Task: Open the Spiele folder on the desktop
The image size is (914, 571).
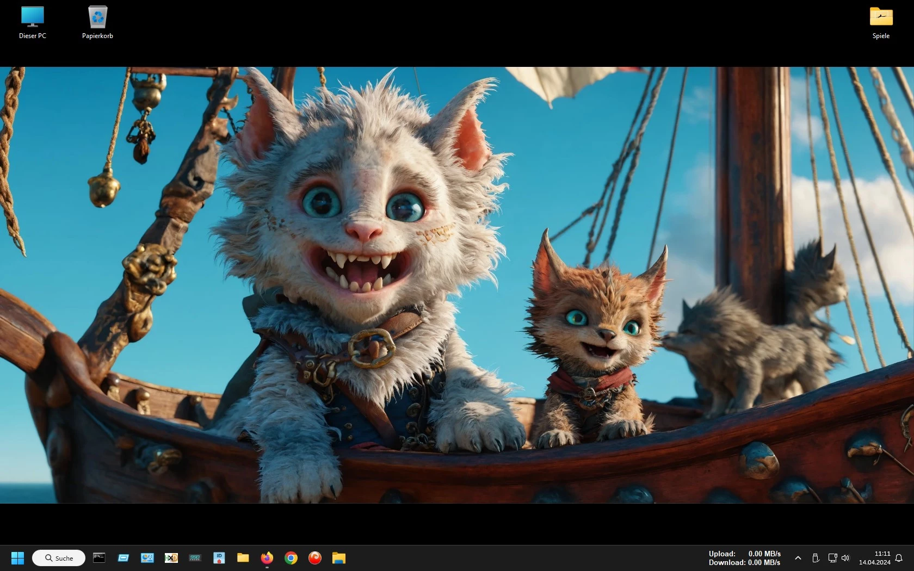Action: click(881, 23)
